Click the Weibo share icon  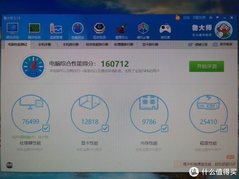coord(190,45)
